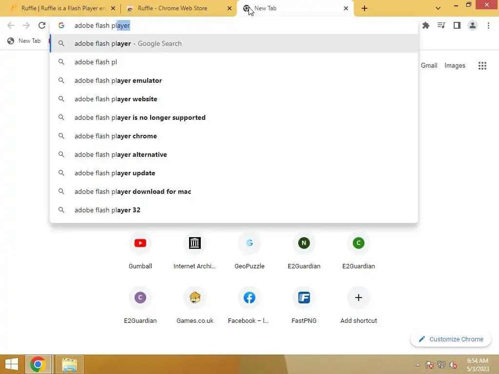Open the Extensions puzzle icon

coord(425,25)
